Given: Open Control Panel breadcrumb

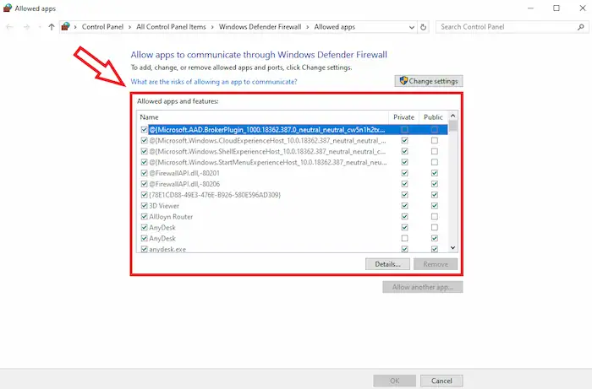Looking at the screenshot, I should (x=102, y=27).
